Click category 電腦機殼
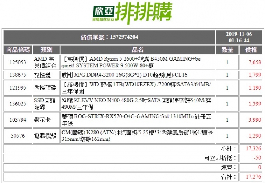 point(45,136)
